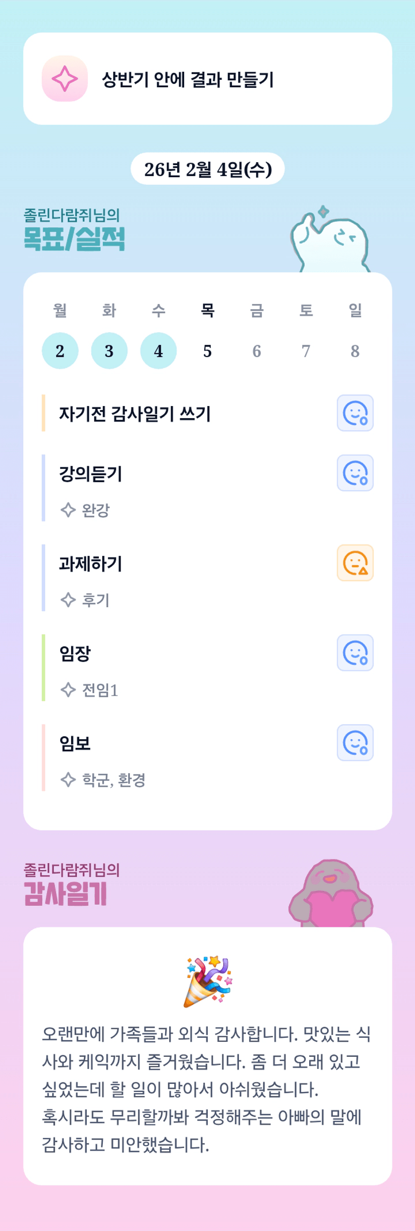Select Tuesday the 3rd in week row
Image resolution: width=415 pixels, height=1231 pixels.
tap(109, 351)
